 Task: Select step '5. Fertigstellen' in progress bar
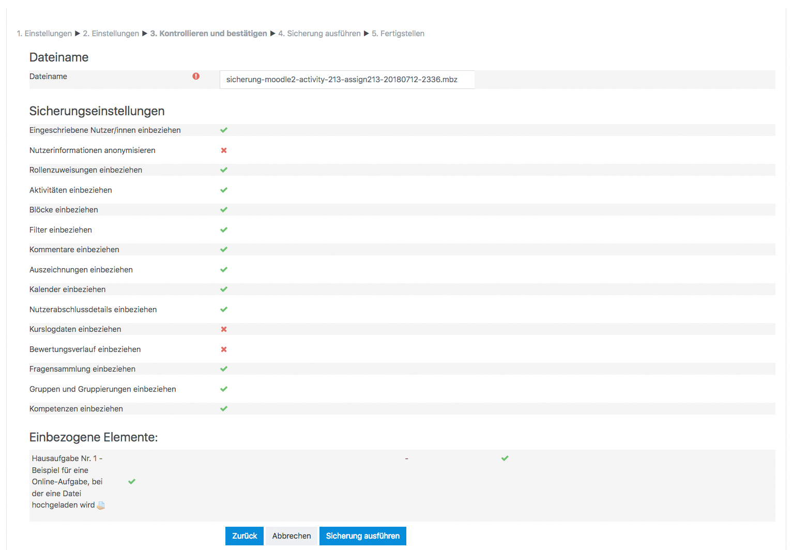pyautogui.click(x=398, y=34)
